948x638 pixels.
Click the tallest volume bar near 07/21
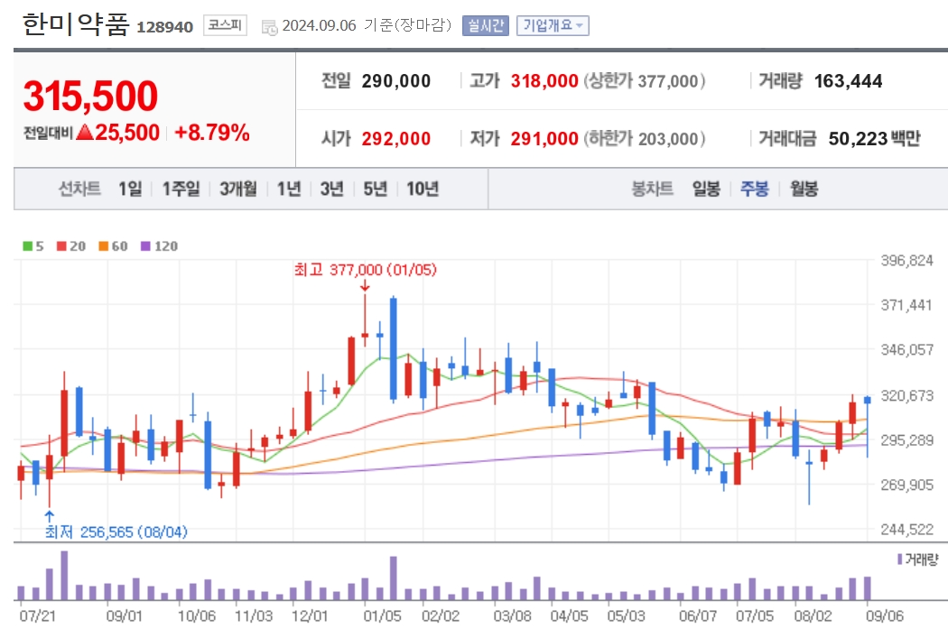[x=64, y=575]
